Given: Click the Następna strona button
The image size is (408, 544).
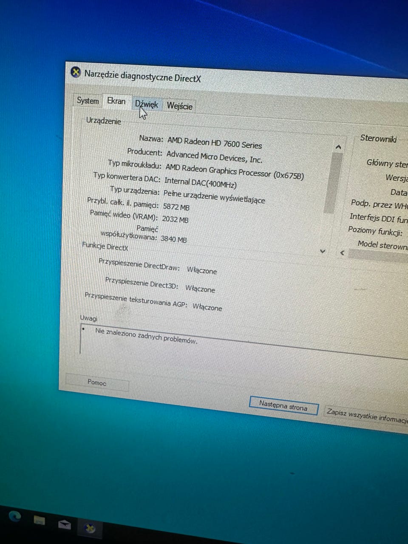Looking at the screenshot, I should pyautogui.click(x=283, y=406).
